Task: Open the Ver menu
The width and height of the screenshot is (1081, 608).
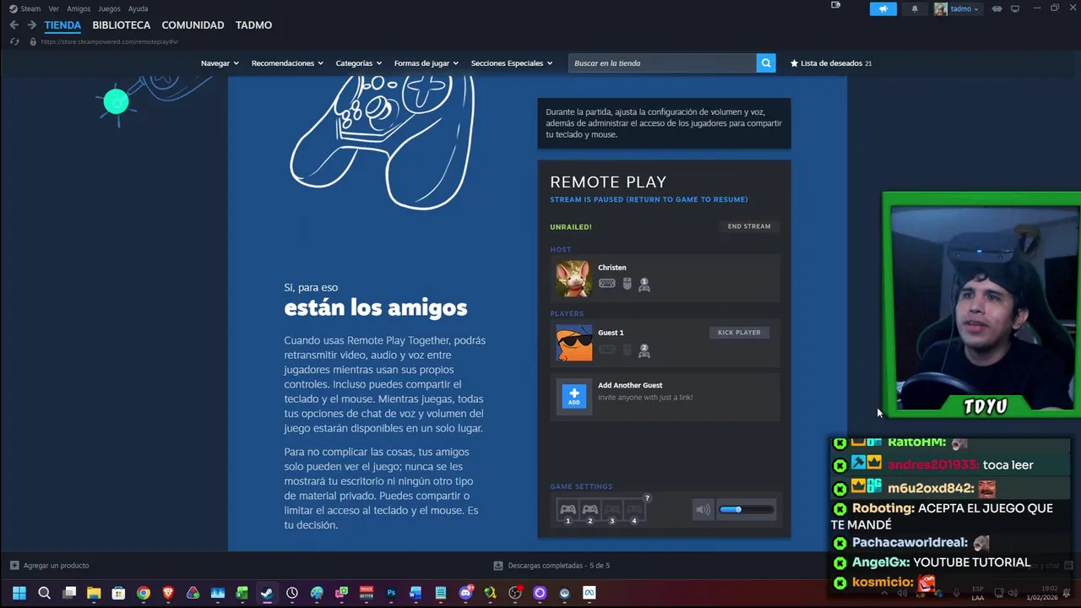Action: (53, 8)
